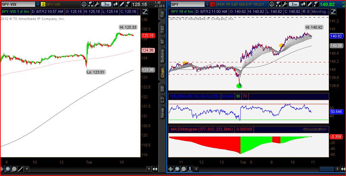Click the MACDHistogram study title label

point(202,129)
